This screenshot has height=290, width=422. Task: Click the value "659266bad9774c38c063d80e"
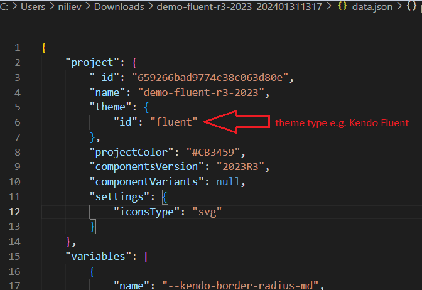(x=210, y=78)
